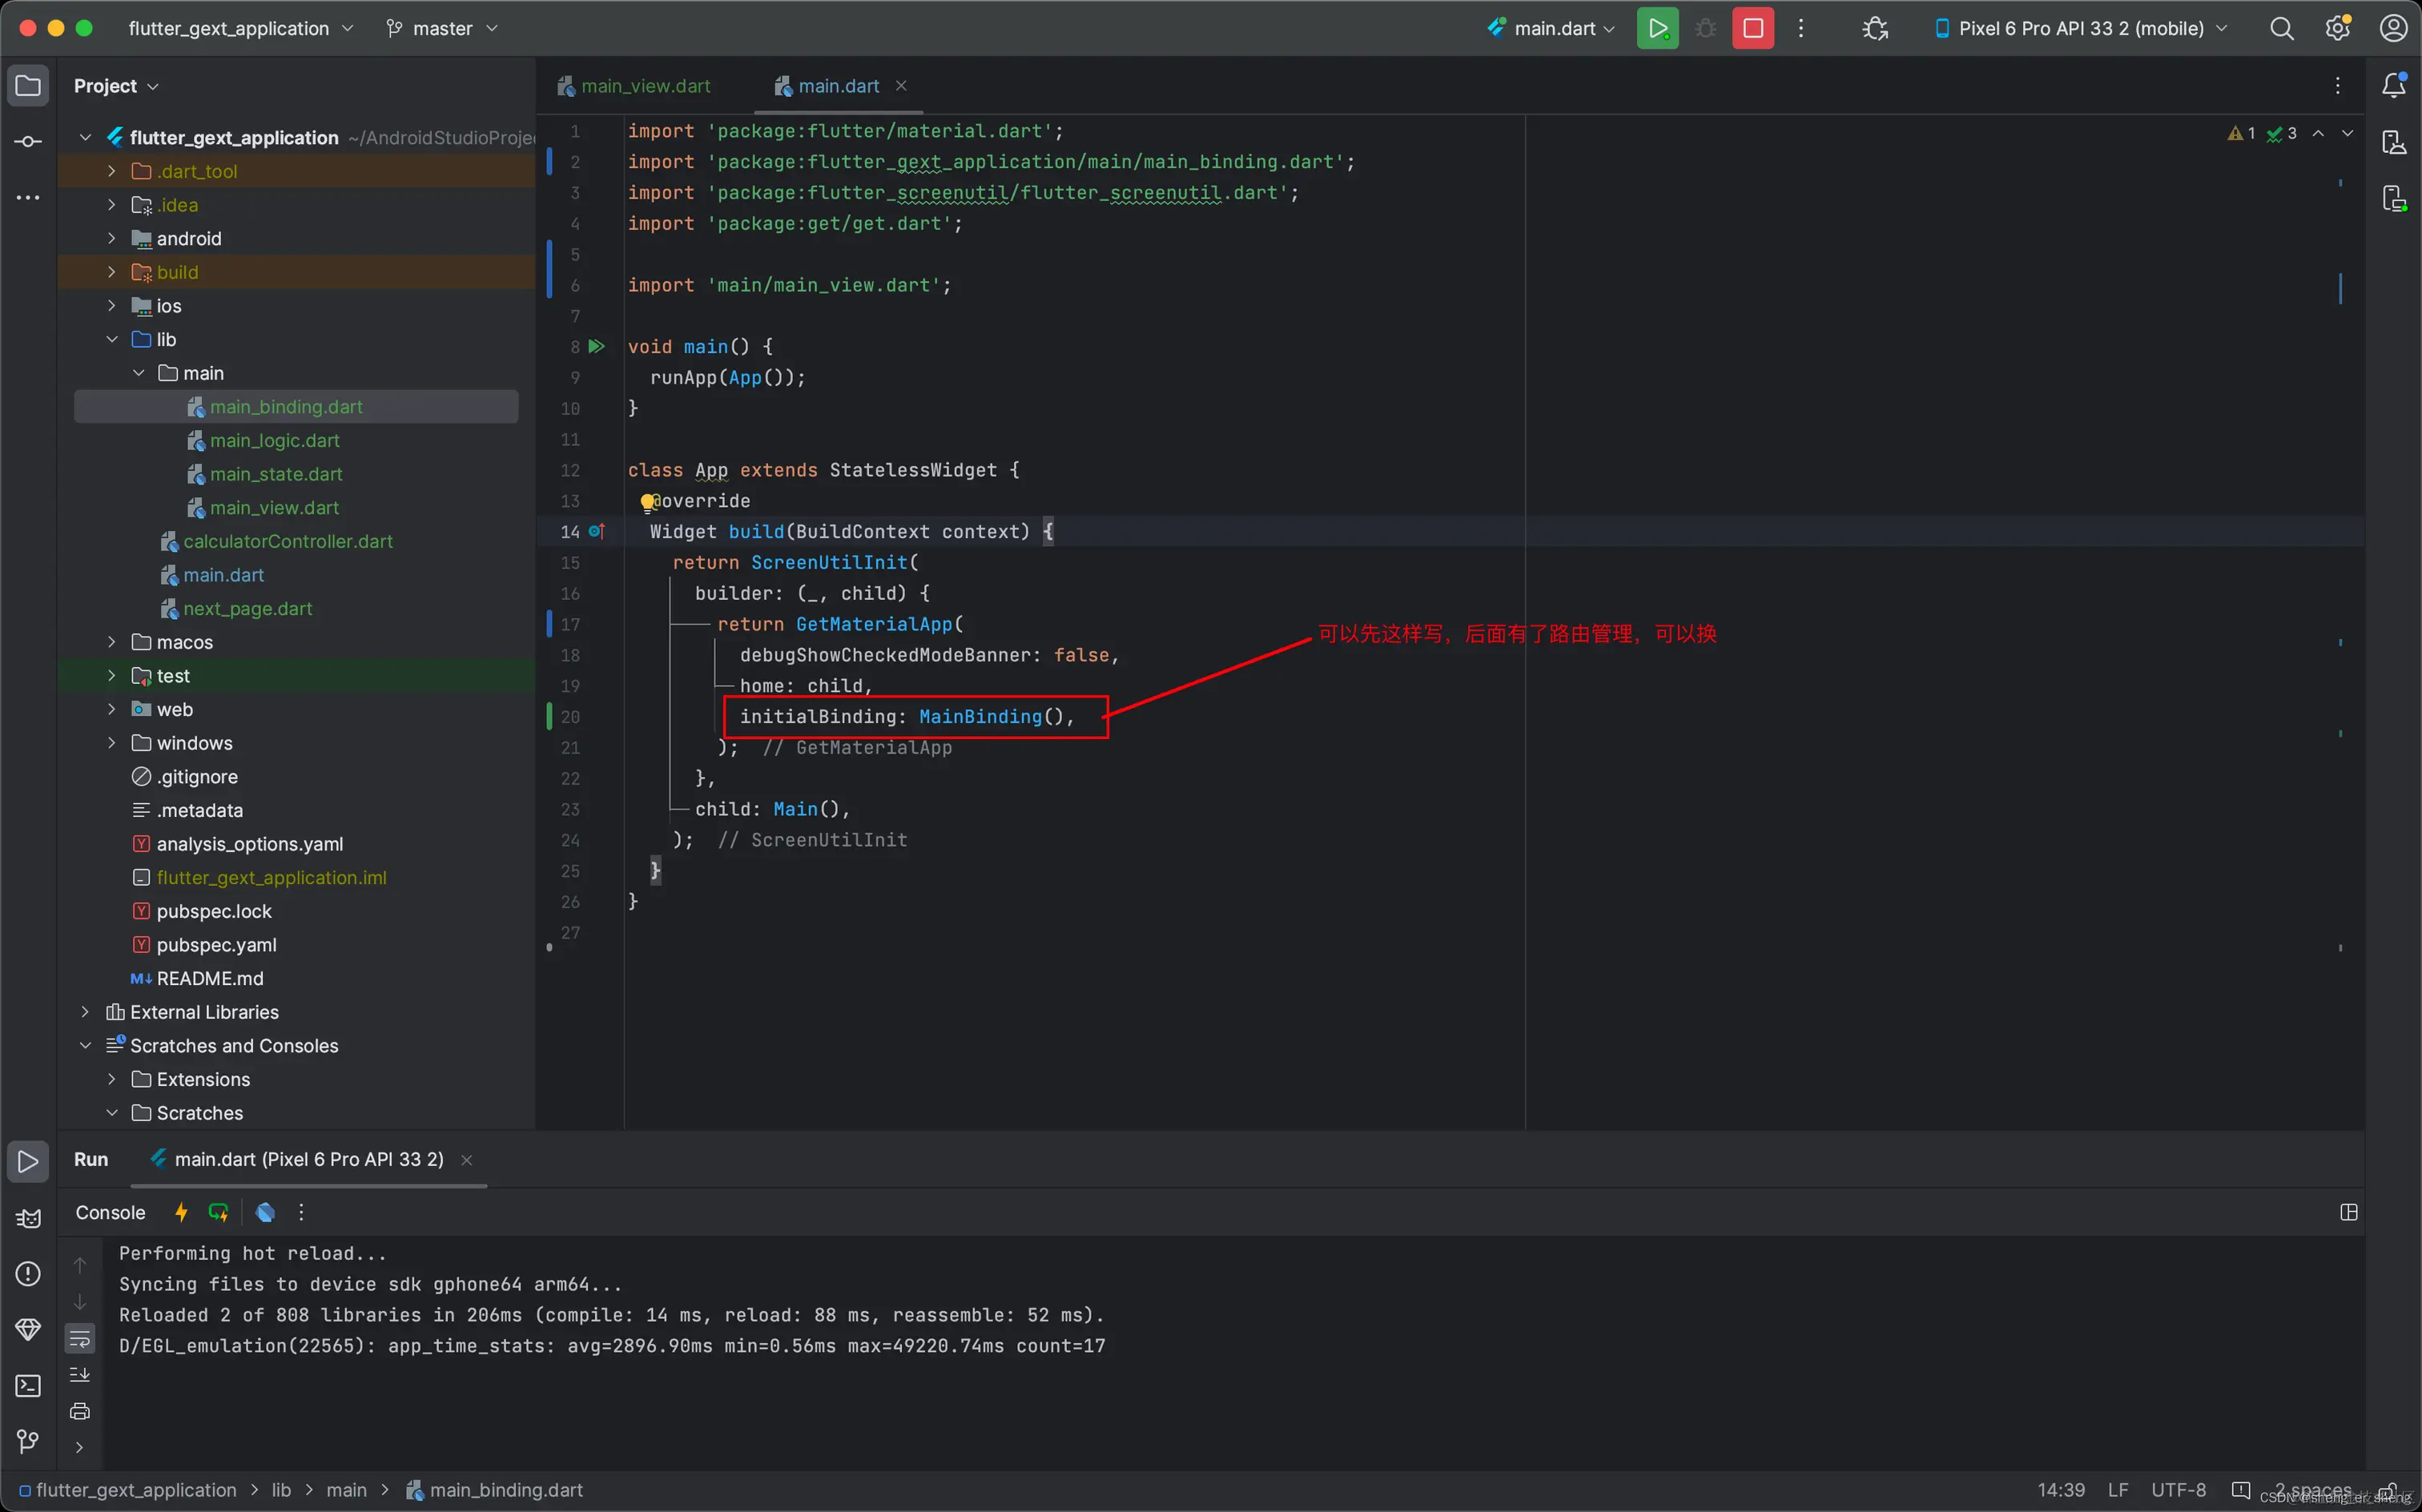This screenshot has height=1512, width=2422.
Task: Expand the android folder in project tree
Action: [x=111, y=239]
